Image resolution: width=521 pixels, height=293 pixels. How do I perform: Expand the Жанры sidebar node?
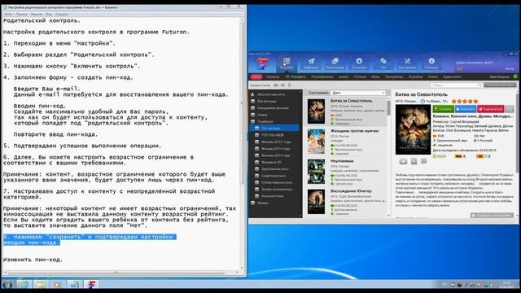252,203
